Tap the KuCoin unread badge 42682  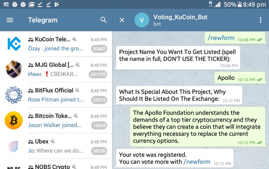(99, 49)
